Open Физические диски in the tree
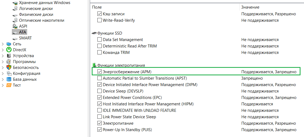Image resolution: width=304 pixels, height=137 pixels. (36, 14)
